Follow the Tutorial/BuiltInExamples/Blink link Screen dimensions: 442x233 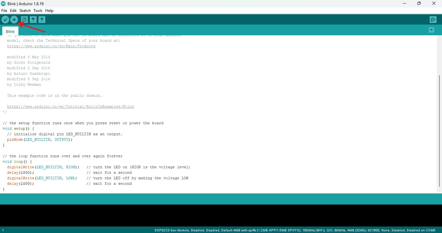coord(71,106)
